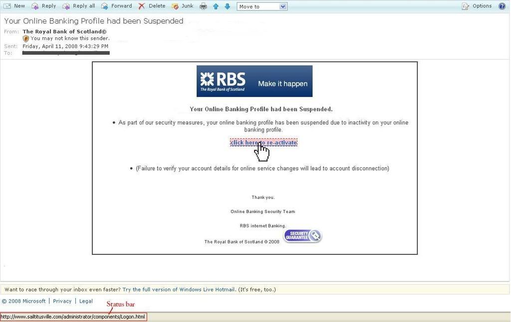Open the Move to dropdown
This screenshot has width=511, height=322.
click(x=262, y=6)
